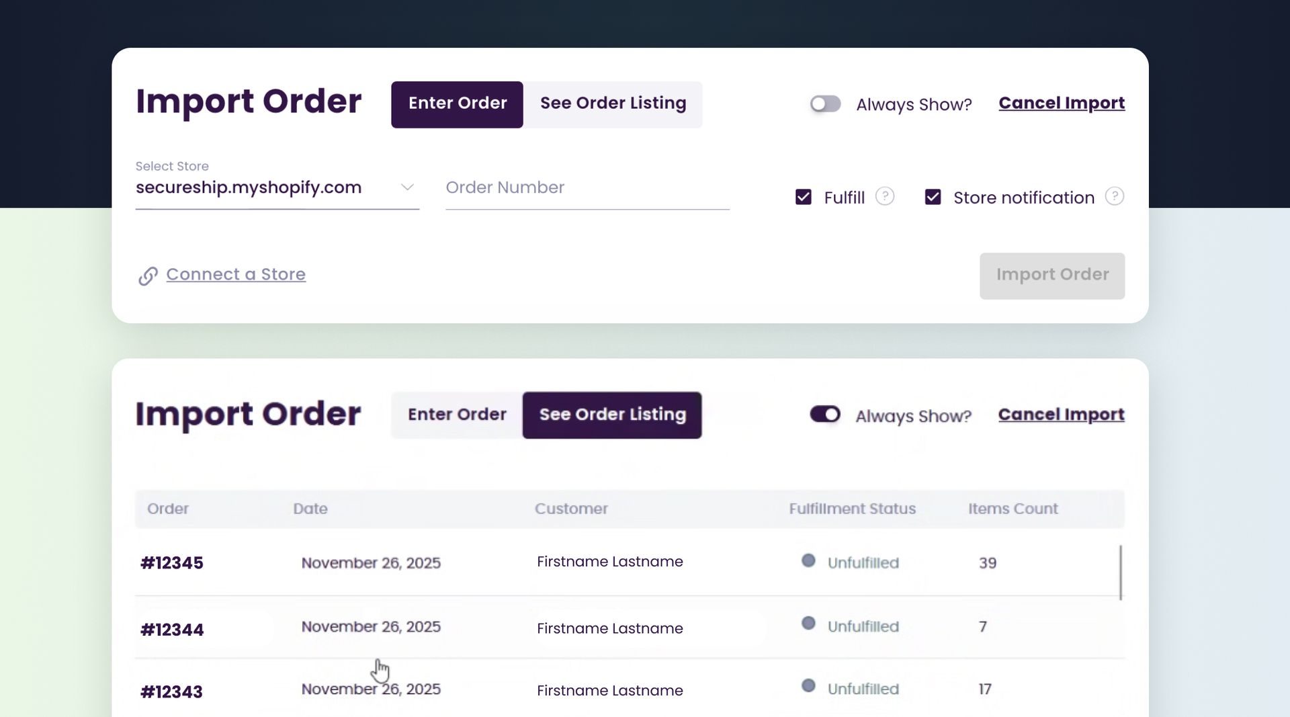Click the status dot for order #12343

click(x=808, y=687)
